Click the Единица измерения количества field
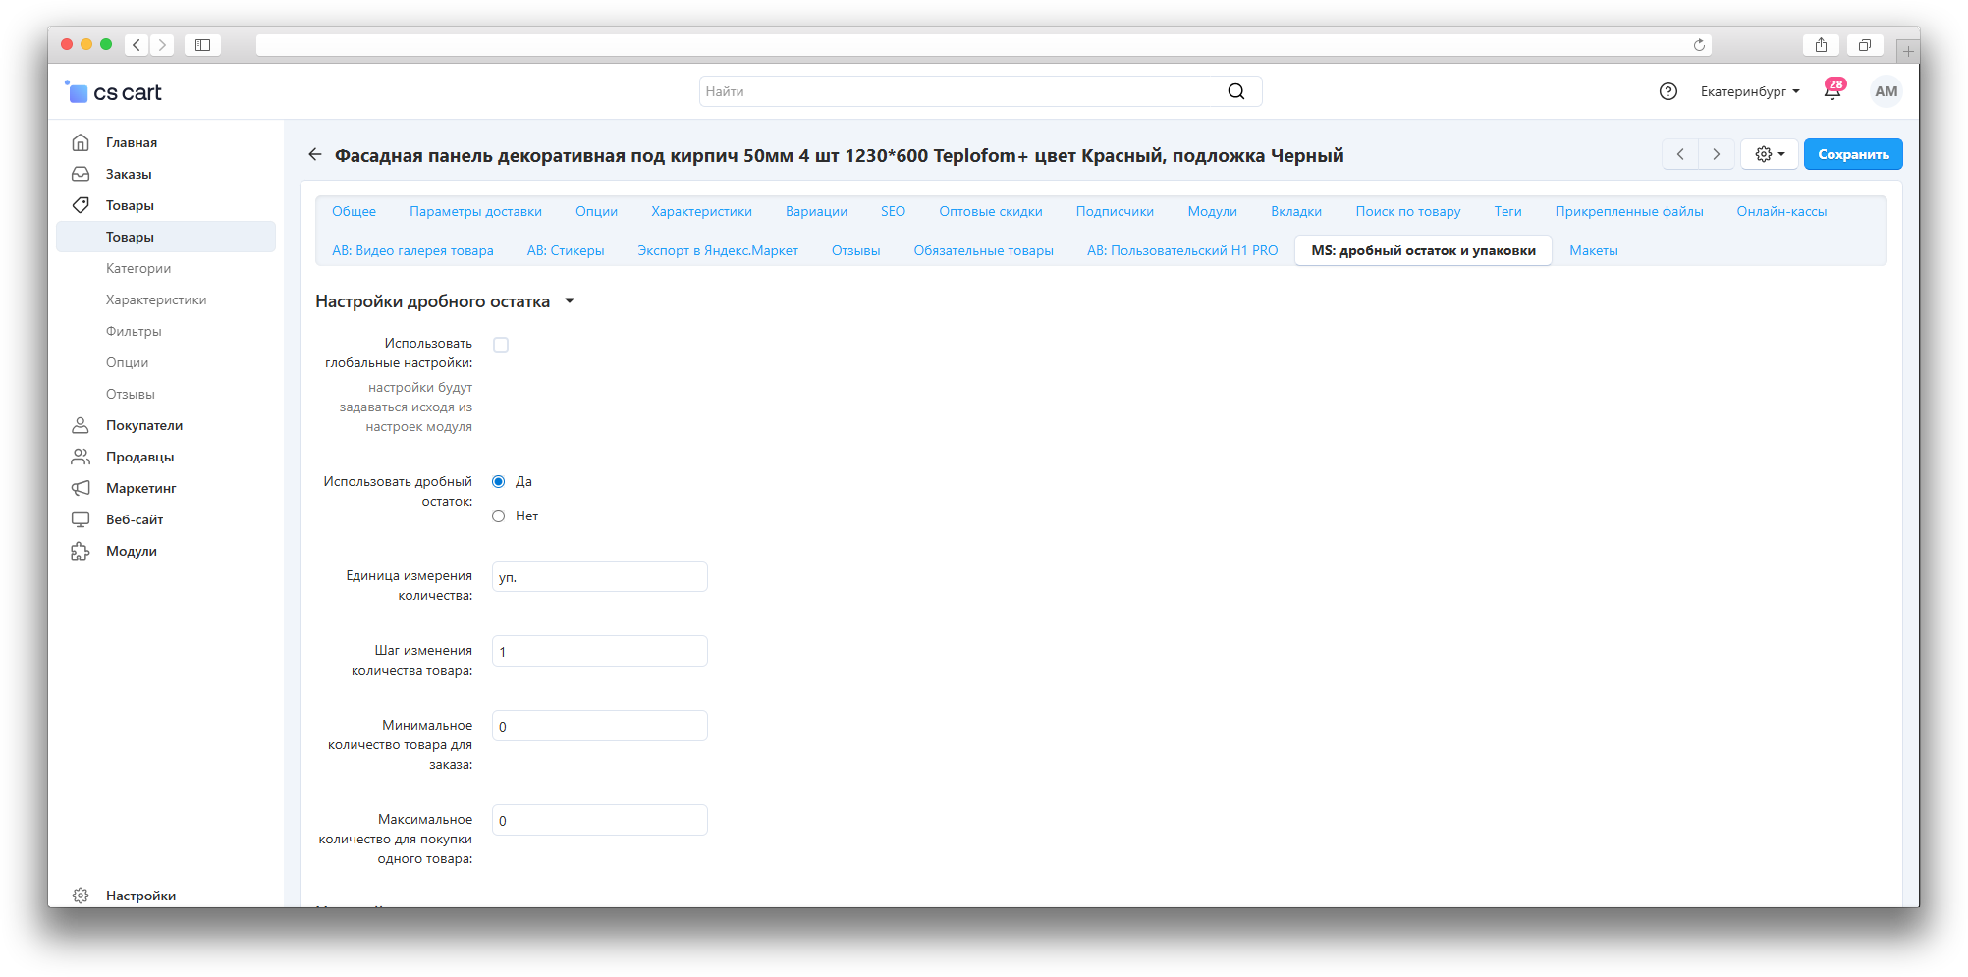The width and height of the screenshot is (1968, 977). [x=599, y=576]
